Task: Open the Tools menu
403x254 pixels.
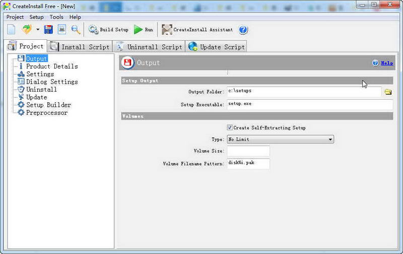Action: tap(56, 17)
